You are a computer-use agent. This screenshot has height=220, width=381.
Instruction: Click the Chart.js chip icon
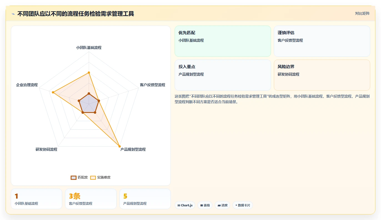pyautogui.click(x=179, y=206)
